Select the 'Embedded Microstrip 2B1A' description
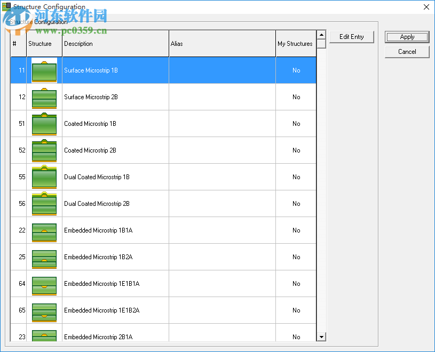 pyautogui.click(x=98, y=337)
